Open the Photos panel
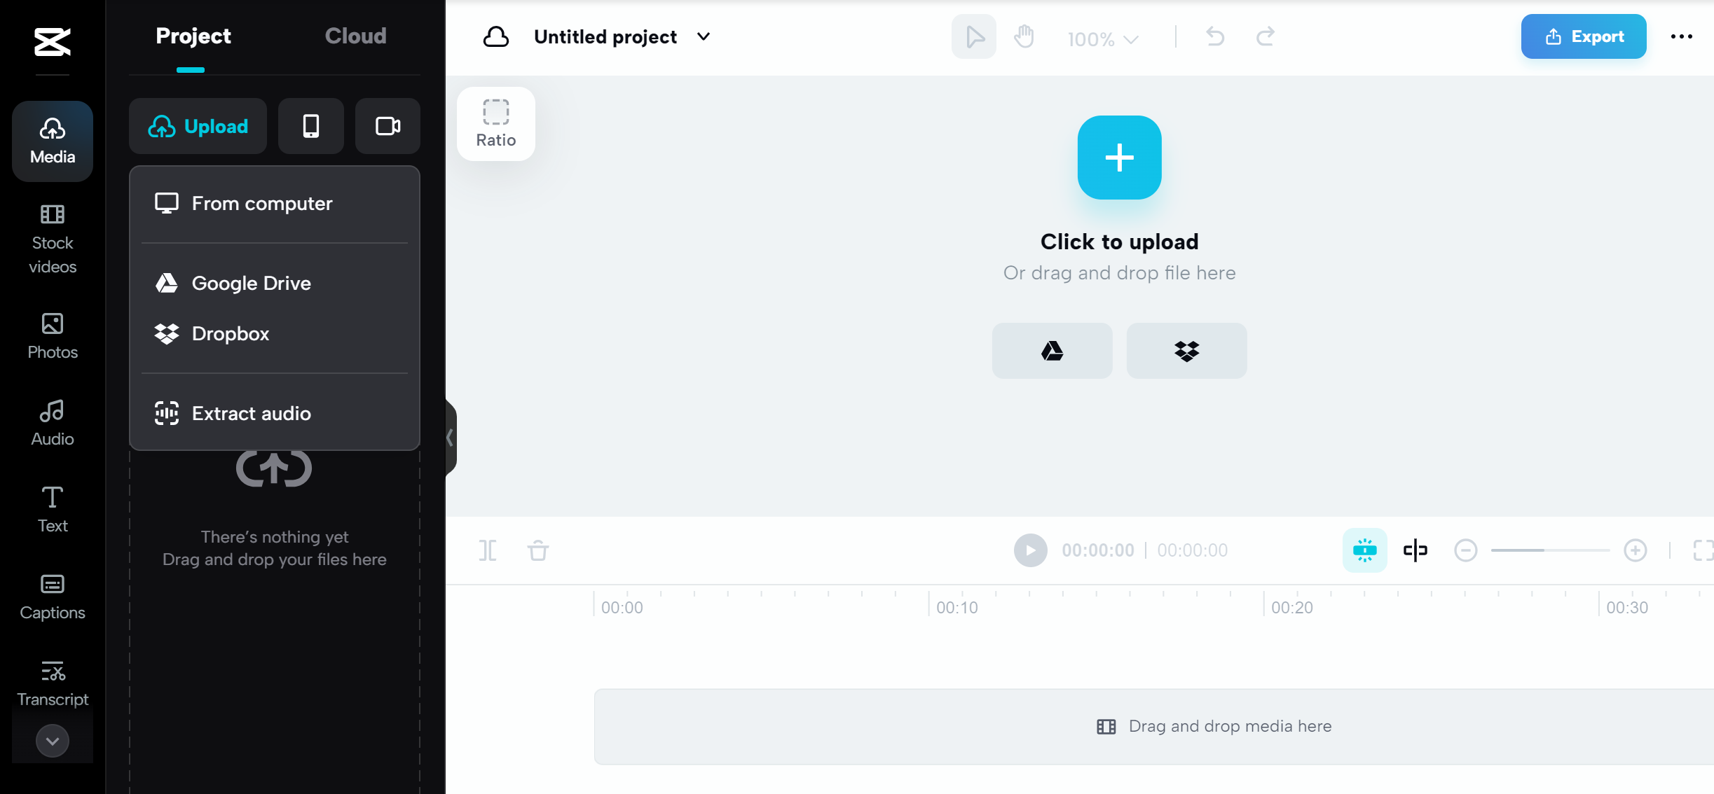This screenshot has width=1714, height=794. 52,336
